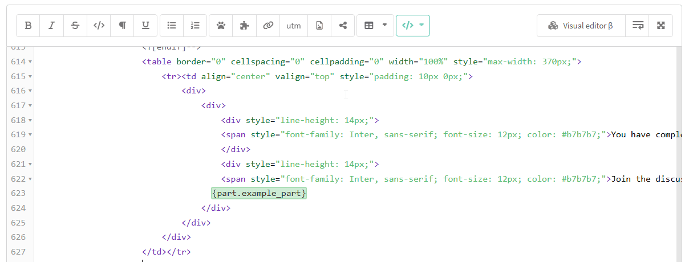
Task: Click closing </td></tr> tags on line 627
Action: (167, 252)
